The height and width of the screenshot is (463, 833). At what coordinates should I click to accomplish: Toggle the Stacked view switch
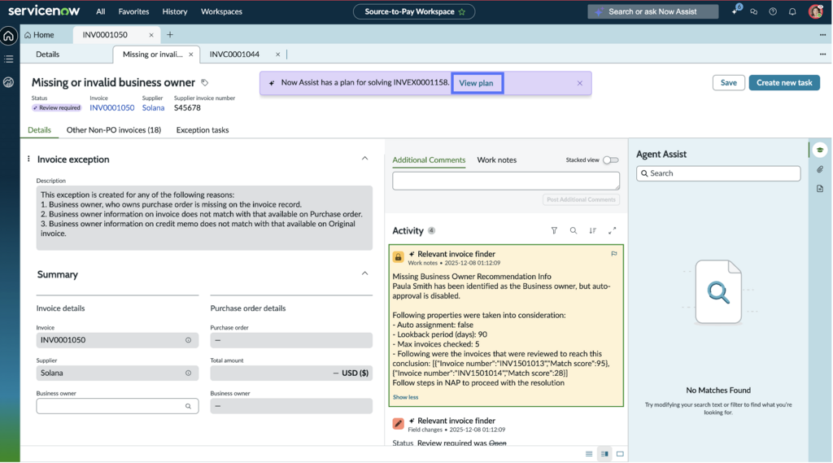[611, 160]
